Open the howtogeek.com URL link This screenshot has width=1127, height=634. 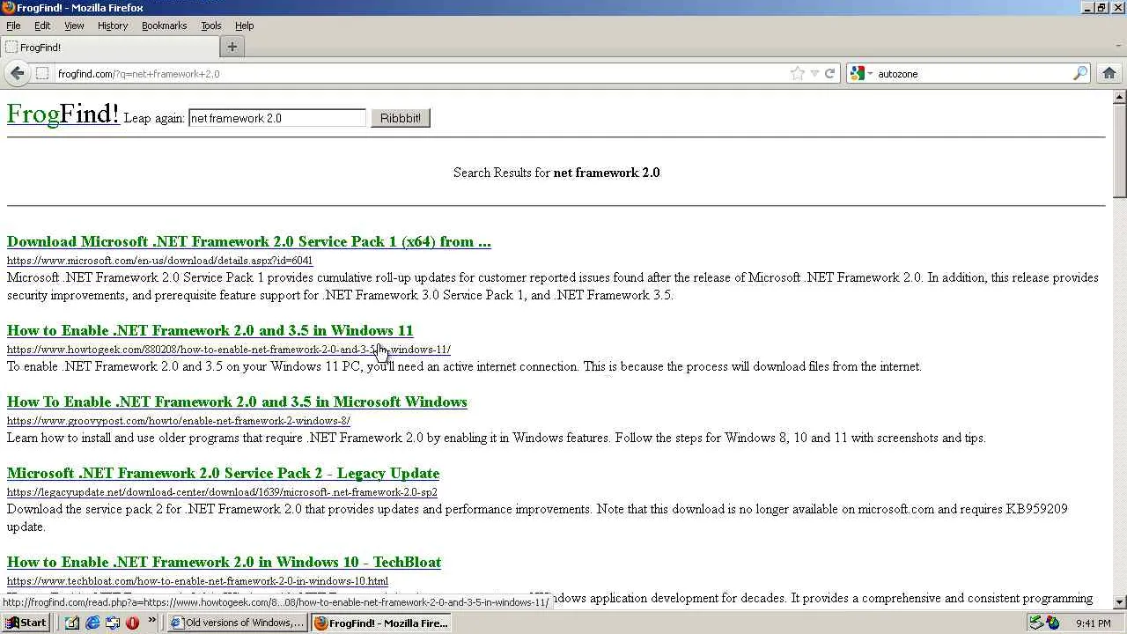[x=229, y=350]
